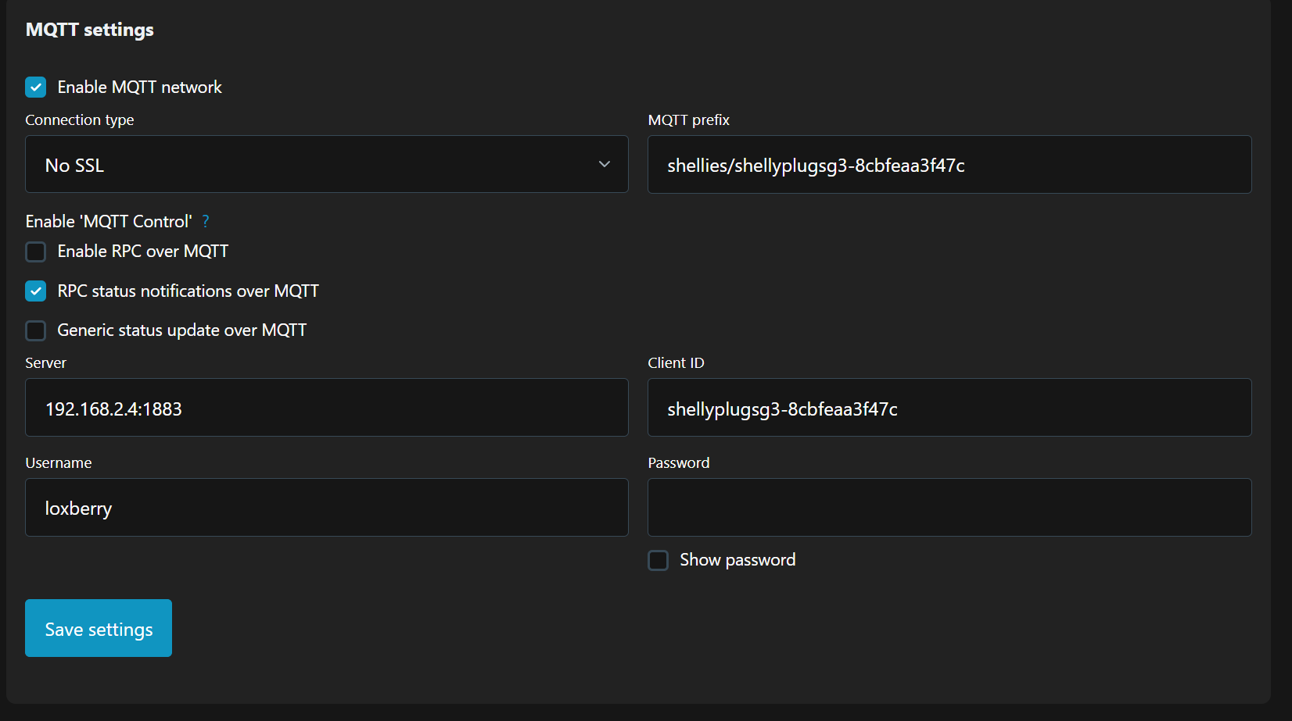This screenshot has height=721, width=1292.
Task: Click the Client ID text box
Action: [x=949, y=408]
